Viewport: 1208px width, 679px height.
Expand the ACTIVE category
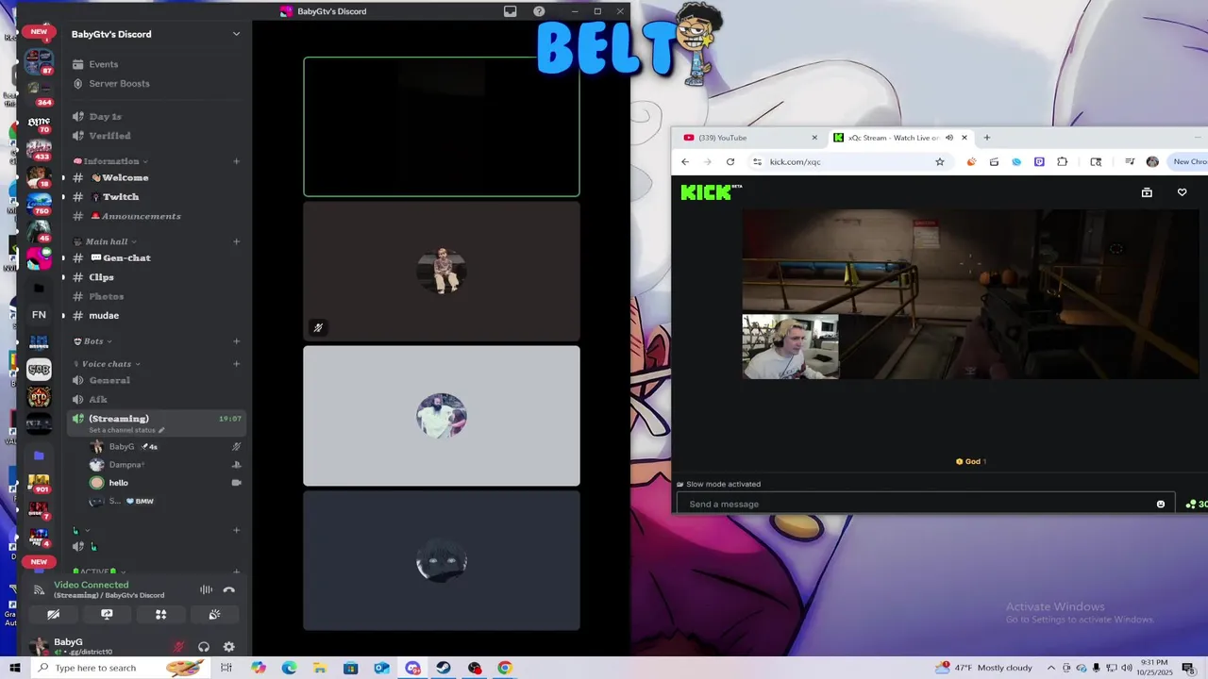click(98, 571)
